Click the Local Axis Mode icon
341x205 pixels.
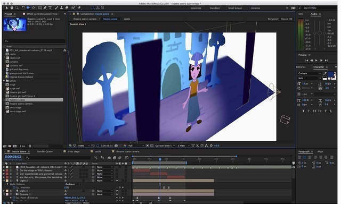[93, 8]
